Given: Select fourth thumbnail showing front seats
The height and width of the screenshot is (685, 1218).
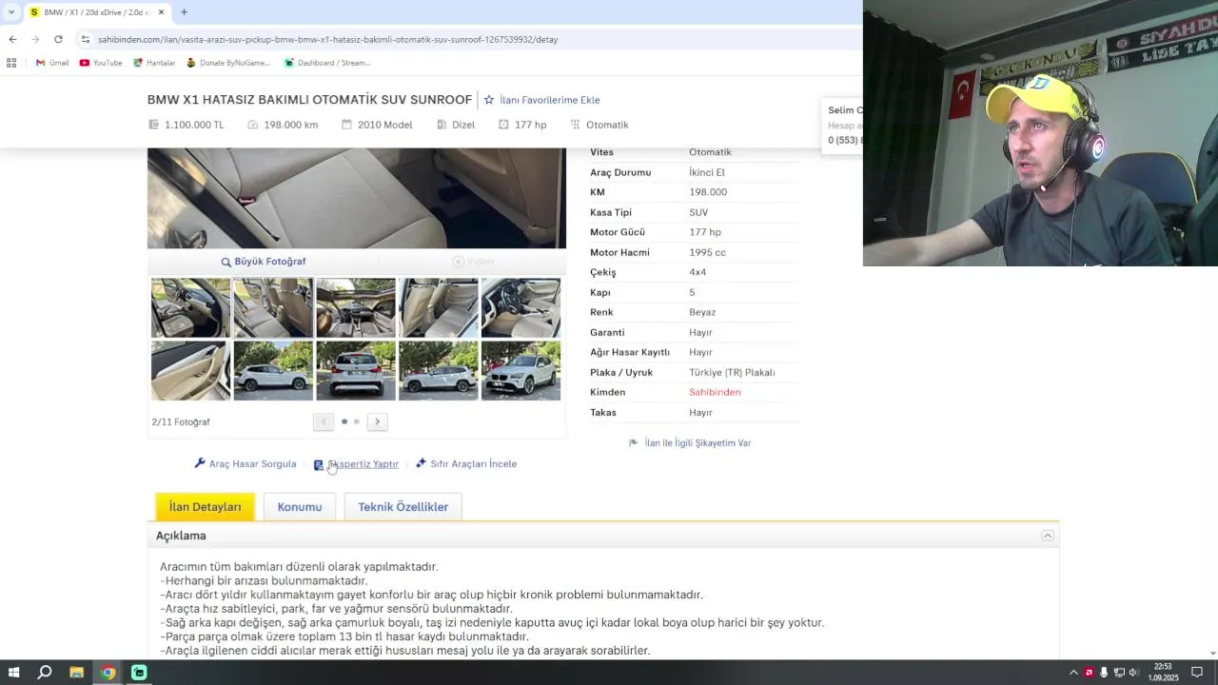Looking at the screenshot, I should [439, 308].
